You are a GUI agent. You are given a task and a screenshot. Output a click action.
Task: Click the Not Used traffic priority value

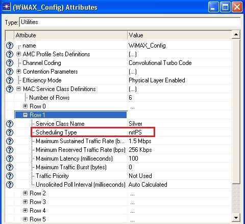tap(140, 176)
